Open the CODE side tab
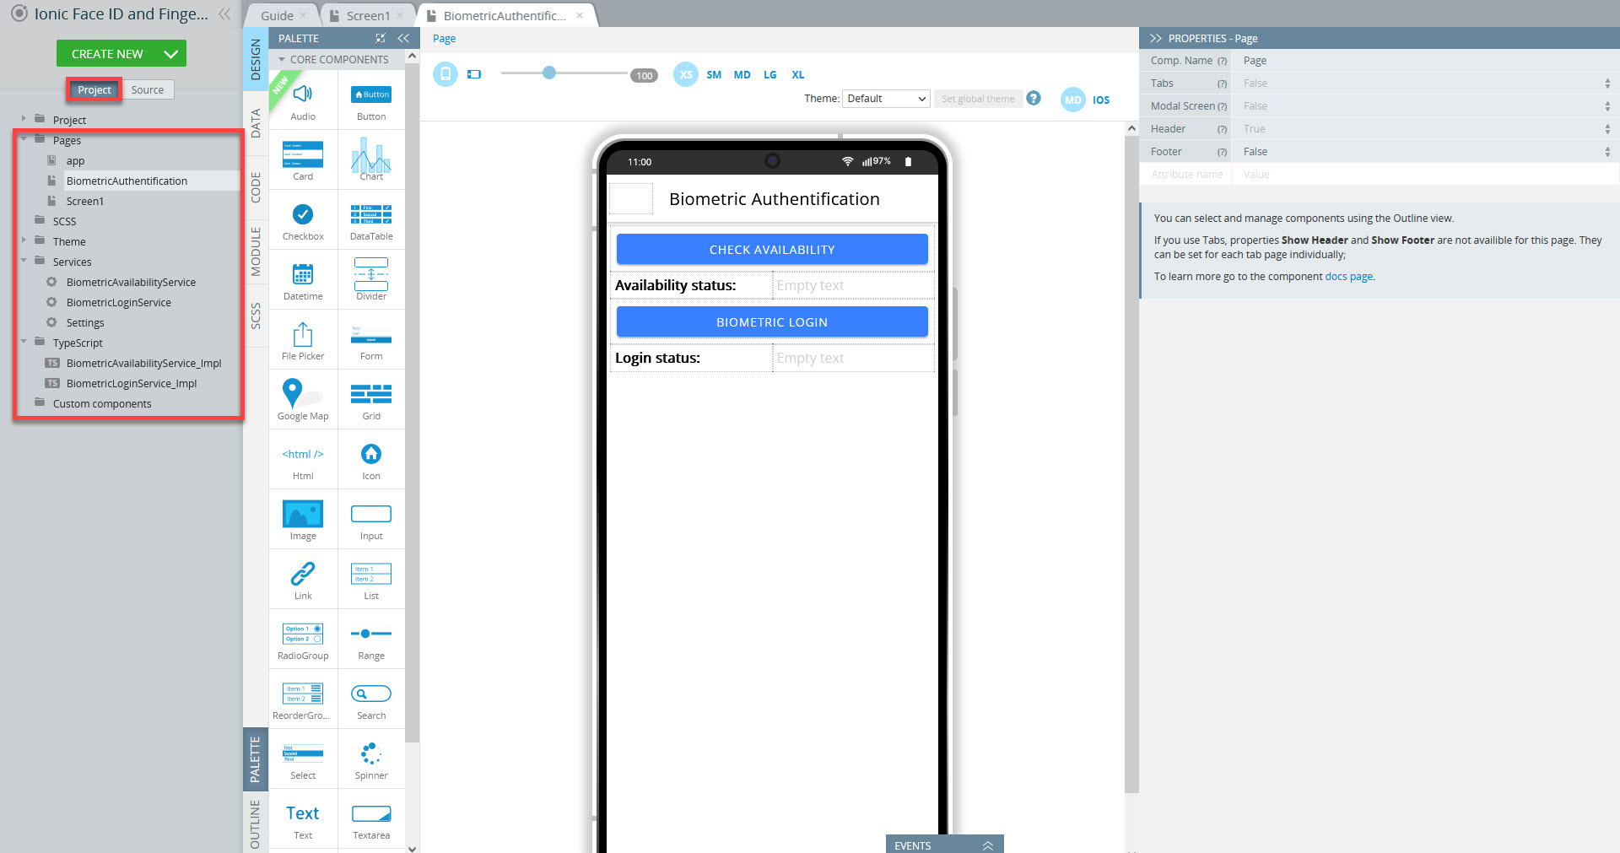This screenshot has height=853, width=1620. [x=256, y=187]
